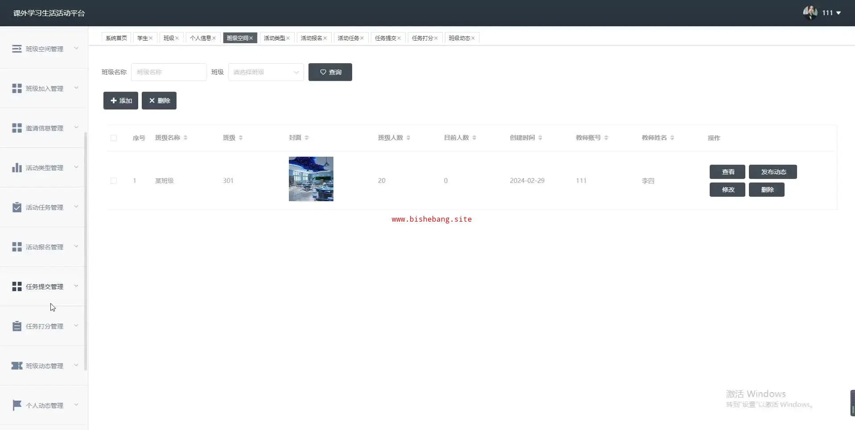Click the 活动任务管理 checkmark clipboard icon
Image resolution: width=855 pixels, height=430 pixels.
click(16, 207)
